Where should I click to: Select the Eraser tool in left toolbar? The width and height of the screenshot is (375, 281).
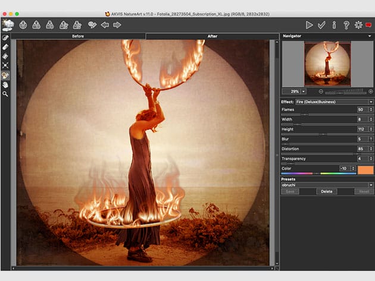(x=5, y=46)
